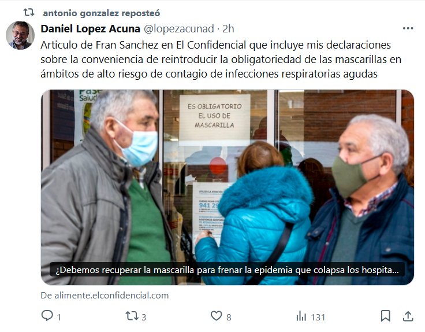425x332 pixels.
Task: Click the small repost icon above tweet
Action: coord(29,12)
